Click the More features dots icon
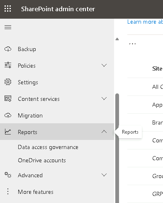Image resolution: width=163 pixels, height=203 pixels. [x=8, y=191]
